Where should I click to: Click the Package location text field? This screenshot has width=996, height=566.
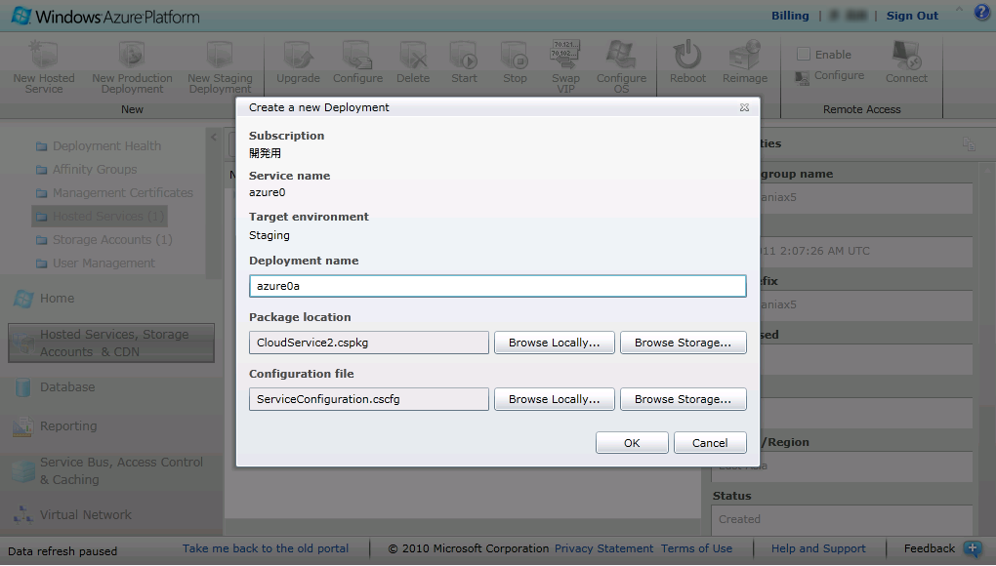pos(369,343)
